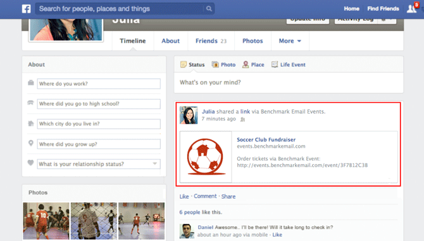The width and height of the screenshot is (424, 241).
Task: Click the 'Where do you work?' field
Action: 99,83
